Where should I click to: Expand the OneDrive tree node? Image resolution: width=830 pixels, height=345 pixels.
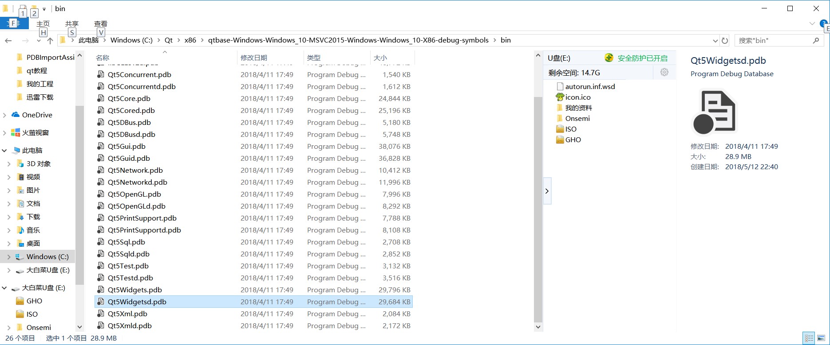coord(4,115)
